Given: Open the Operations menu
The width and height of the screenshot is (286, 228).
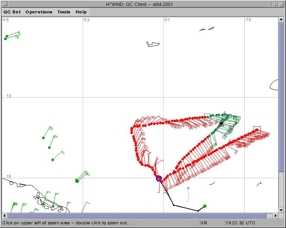Looking at the screenshot, I should [39, 12].
